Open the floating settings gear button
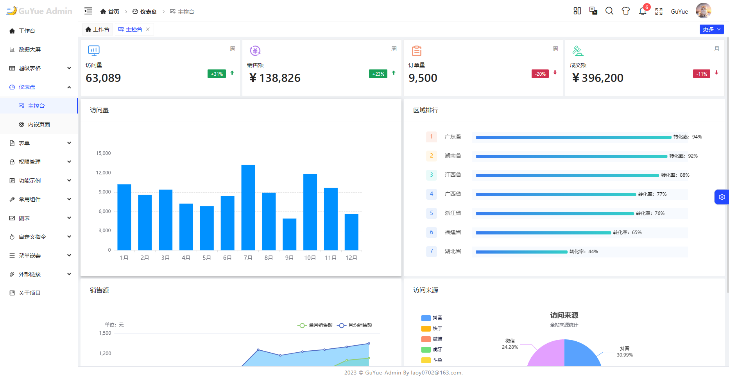Viewport: 729px width, 378px height. tap(722, 197)
